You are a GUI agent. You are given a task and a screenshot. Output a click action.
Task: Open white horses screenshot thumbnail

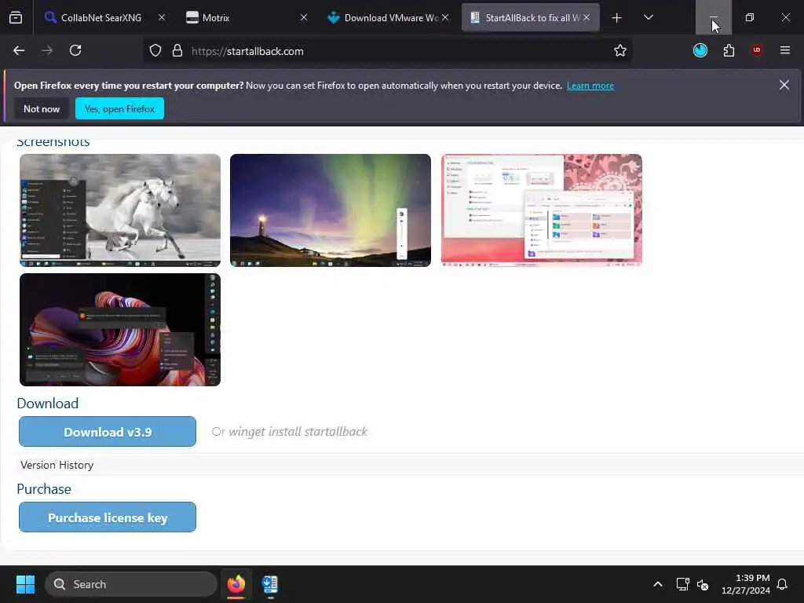pos(120,210)
